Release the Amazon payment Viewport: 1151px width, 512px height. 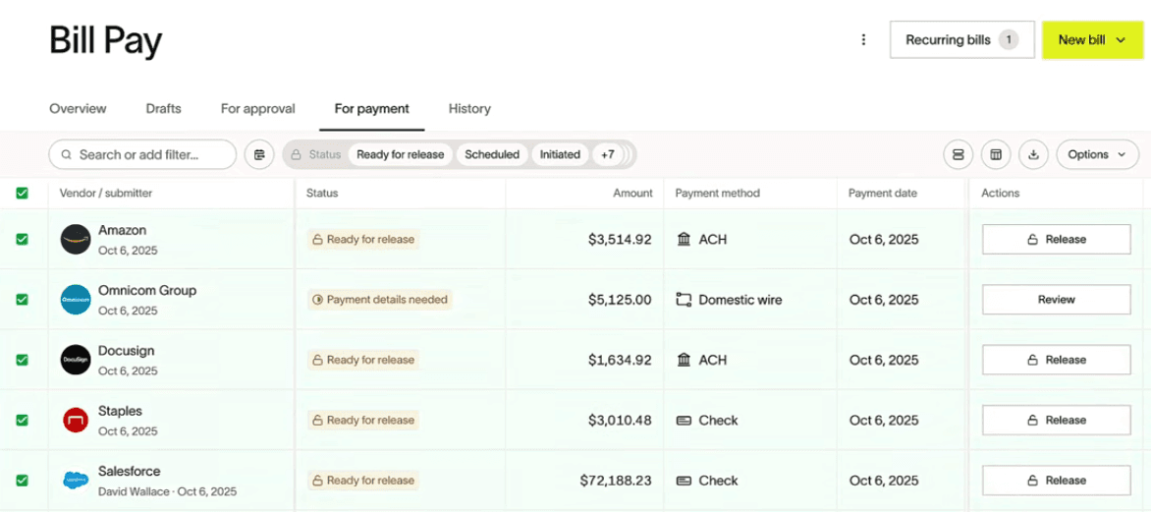click(x=1057, y=240)
